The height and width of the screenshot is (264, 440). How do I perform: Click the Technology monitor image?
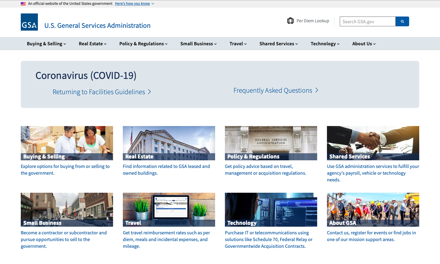(x=271, y=210)
